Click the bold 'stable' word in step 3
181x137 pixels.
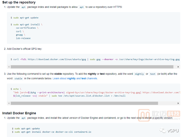pos(58,74)
